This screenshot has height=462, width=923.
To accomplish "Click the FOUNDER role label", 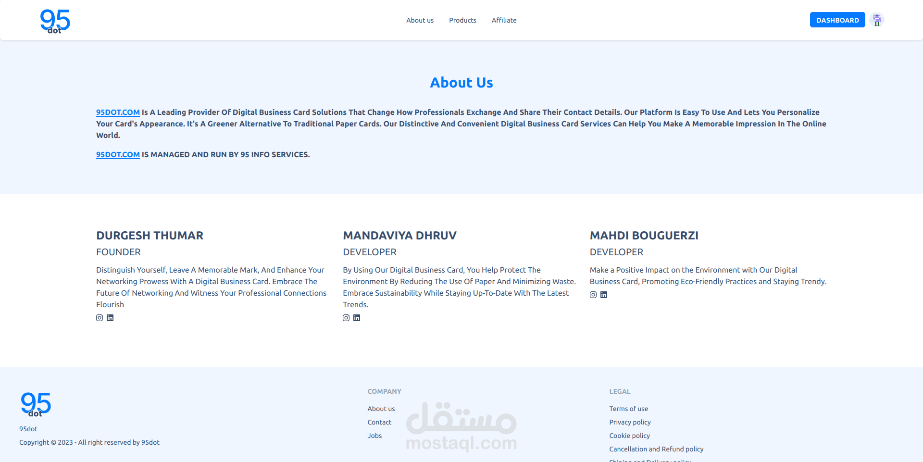I will tap(118, 252).
